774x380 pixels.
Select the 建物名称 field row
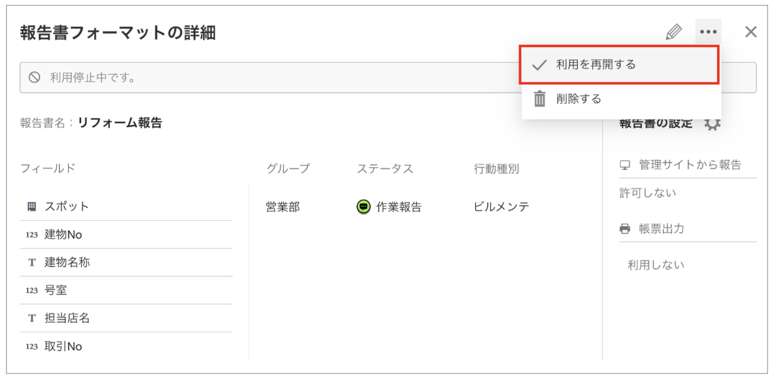click(126, 263)
